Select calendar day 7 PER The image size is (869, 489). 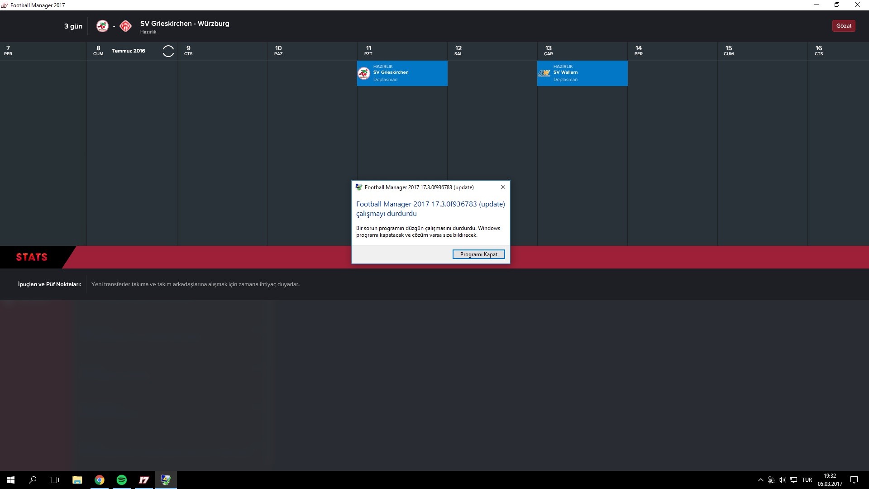[x=8, y=51]
